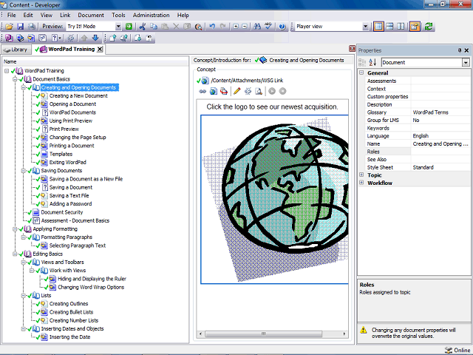This screenshot has width=473, height=355.
Task: Toggle the vertical split layout button
Action: [401, 27]
